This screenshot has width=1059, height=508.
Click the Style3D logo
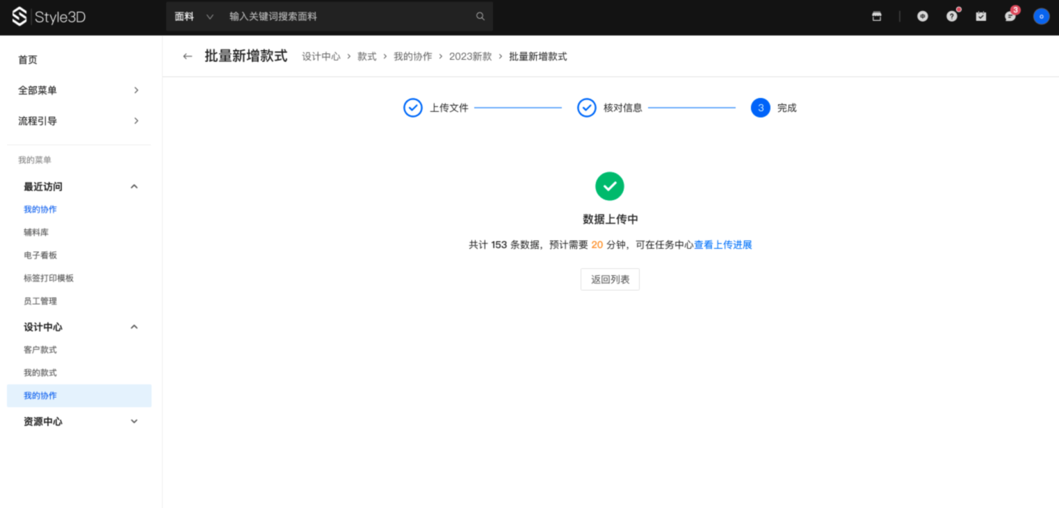click(x=49, y=17)
